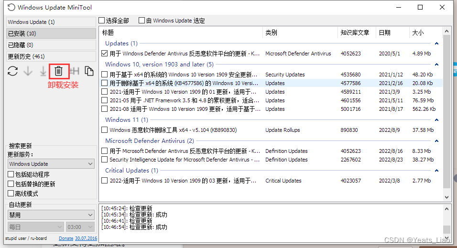Sort by the 标题 column header
Image resolution: width=457 pixels, height=248 pixels.
181,32
